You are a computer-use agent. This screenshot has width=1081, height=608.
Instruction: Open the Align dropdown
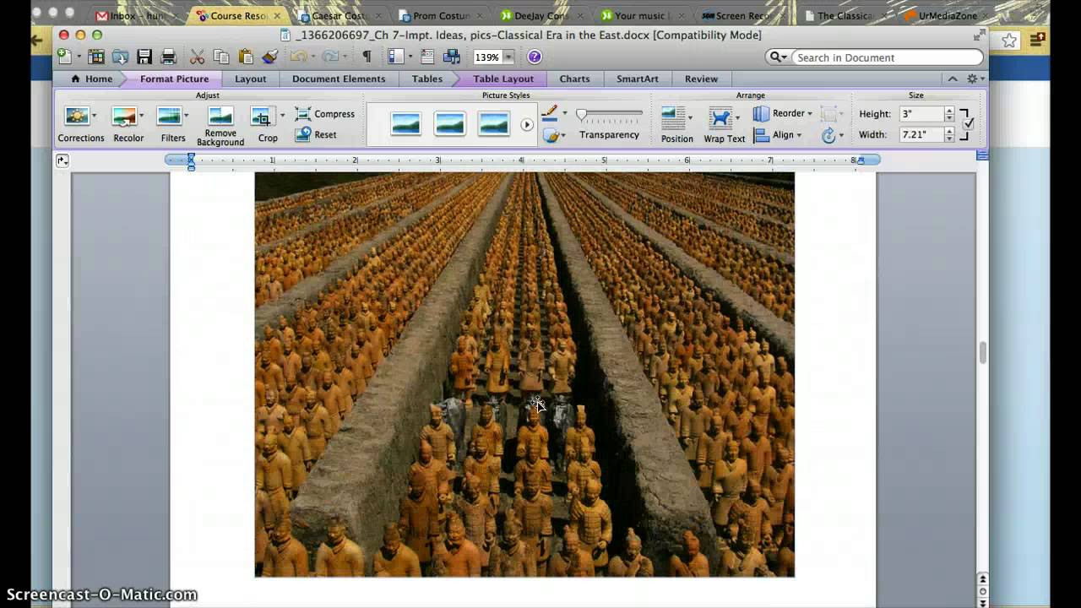(777, 135)
